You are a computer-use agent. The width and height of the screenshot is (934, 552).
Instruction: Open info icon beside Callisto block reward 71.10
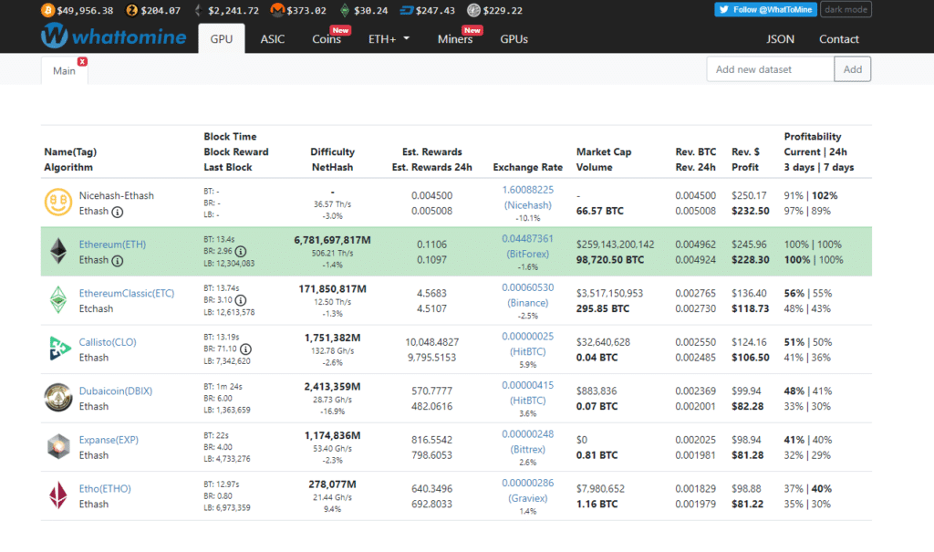pos(245,349)
